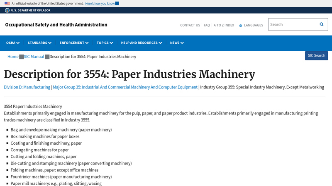The image size is (332, 186).
Task: Click "Paper mill machinery" list item
Action: [56, 184]
